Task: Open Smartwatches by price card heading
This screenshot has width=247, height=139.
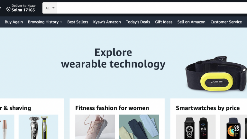Action: click(208, 108)
